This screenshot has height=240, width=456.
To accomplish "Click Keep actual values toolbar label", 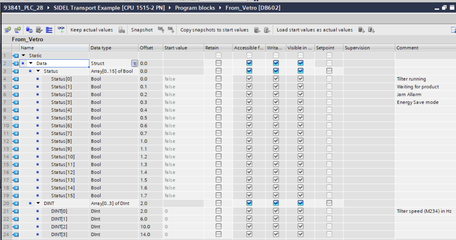I will pyautogui.click(x=92, y=30).
